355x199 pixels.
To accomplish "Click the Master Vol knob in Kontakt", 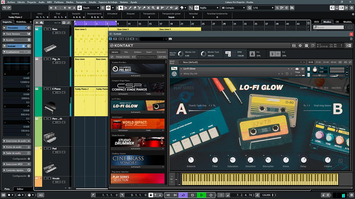I will [x=180, y=54].
